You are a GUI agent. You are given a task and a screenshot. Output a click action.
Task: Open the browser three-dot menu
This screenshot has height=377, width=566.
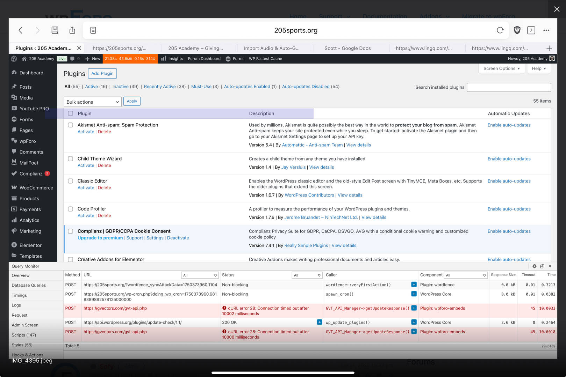(546, 30)
